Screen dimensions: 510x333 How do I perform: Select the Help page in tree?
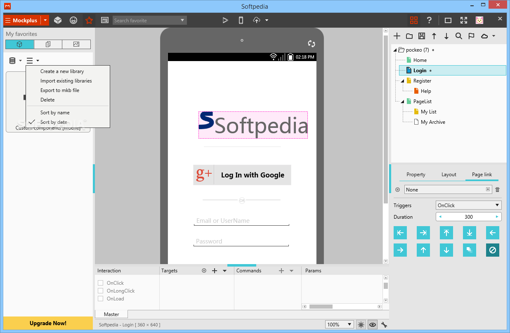click(426, 91)
